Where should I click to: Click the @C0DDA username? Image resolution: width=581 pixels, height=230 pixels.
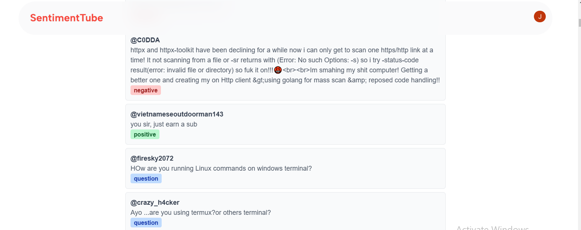coord(145,40)
